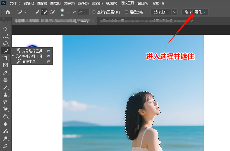Screen dimensions: 230x151
Task: Click the angle input field 0°
Action: coord(84,12)
